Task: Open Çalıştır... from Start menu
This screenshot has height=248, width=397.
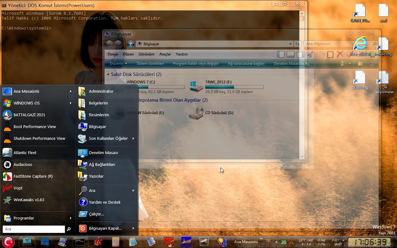Action: pos(106,214)
